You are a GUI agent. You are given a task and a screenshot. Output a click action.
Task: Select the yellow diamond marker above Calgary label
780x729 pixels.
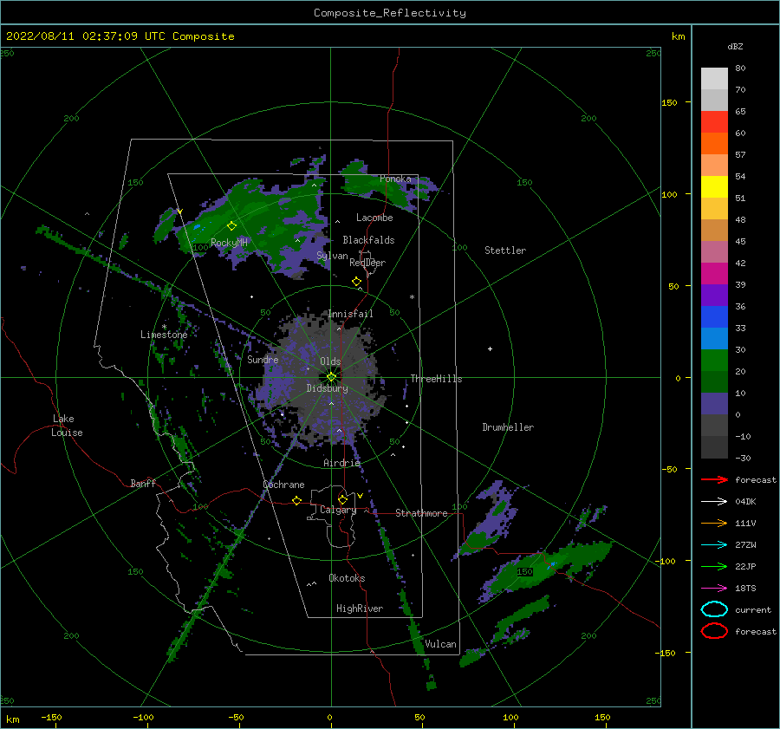point(342,499)
